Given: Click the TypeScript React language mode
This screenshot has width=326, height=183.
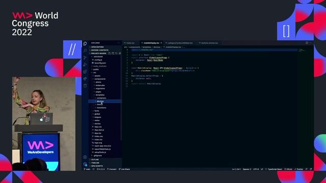Looking at the screenshot, I should click(275, 169).
